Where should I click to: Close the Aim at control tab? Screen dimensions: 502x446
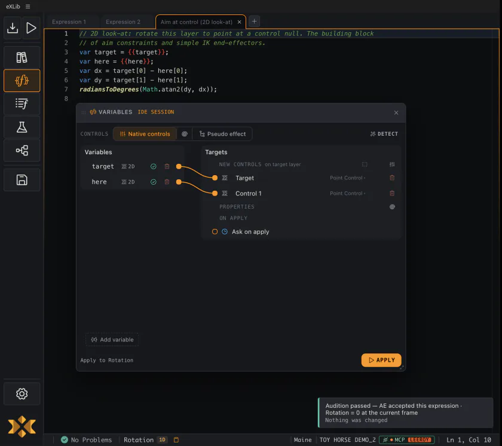(x=239, y=22)
